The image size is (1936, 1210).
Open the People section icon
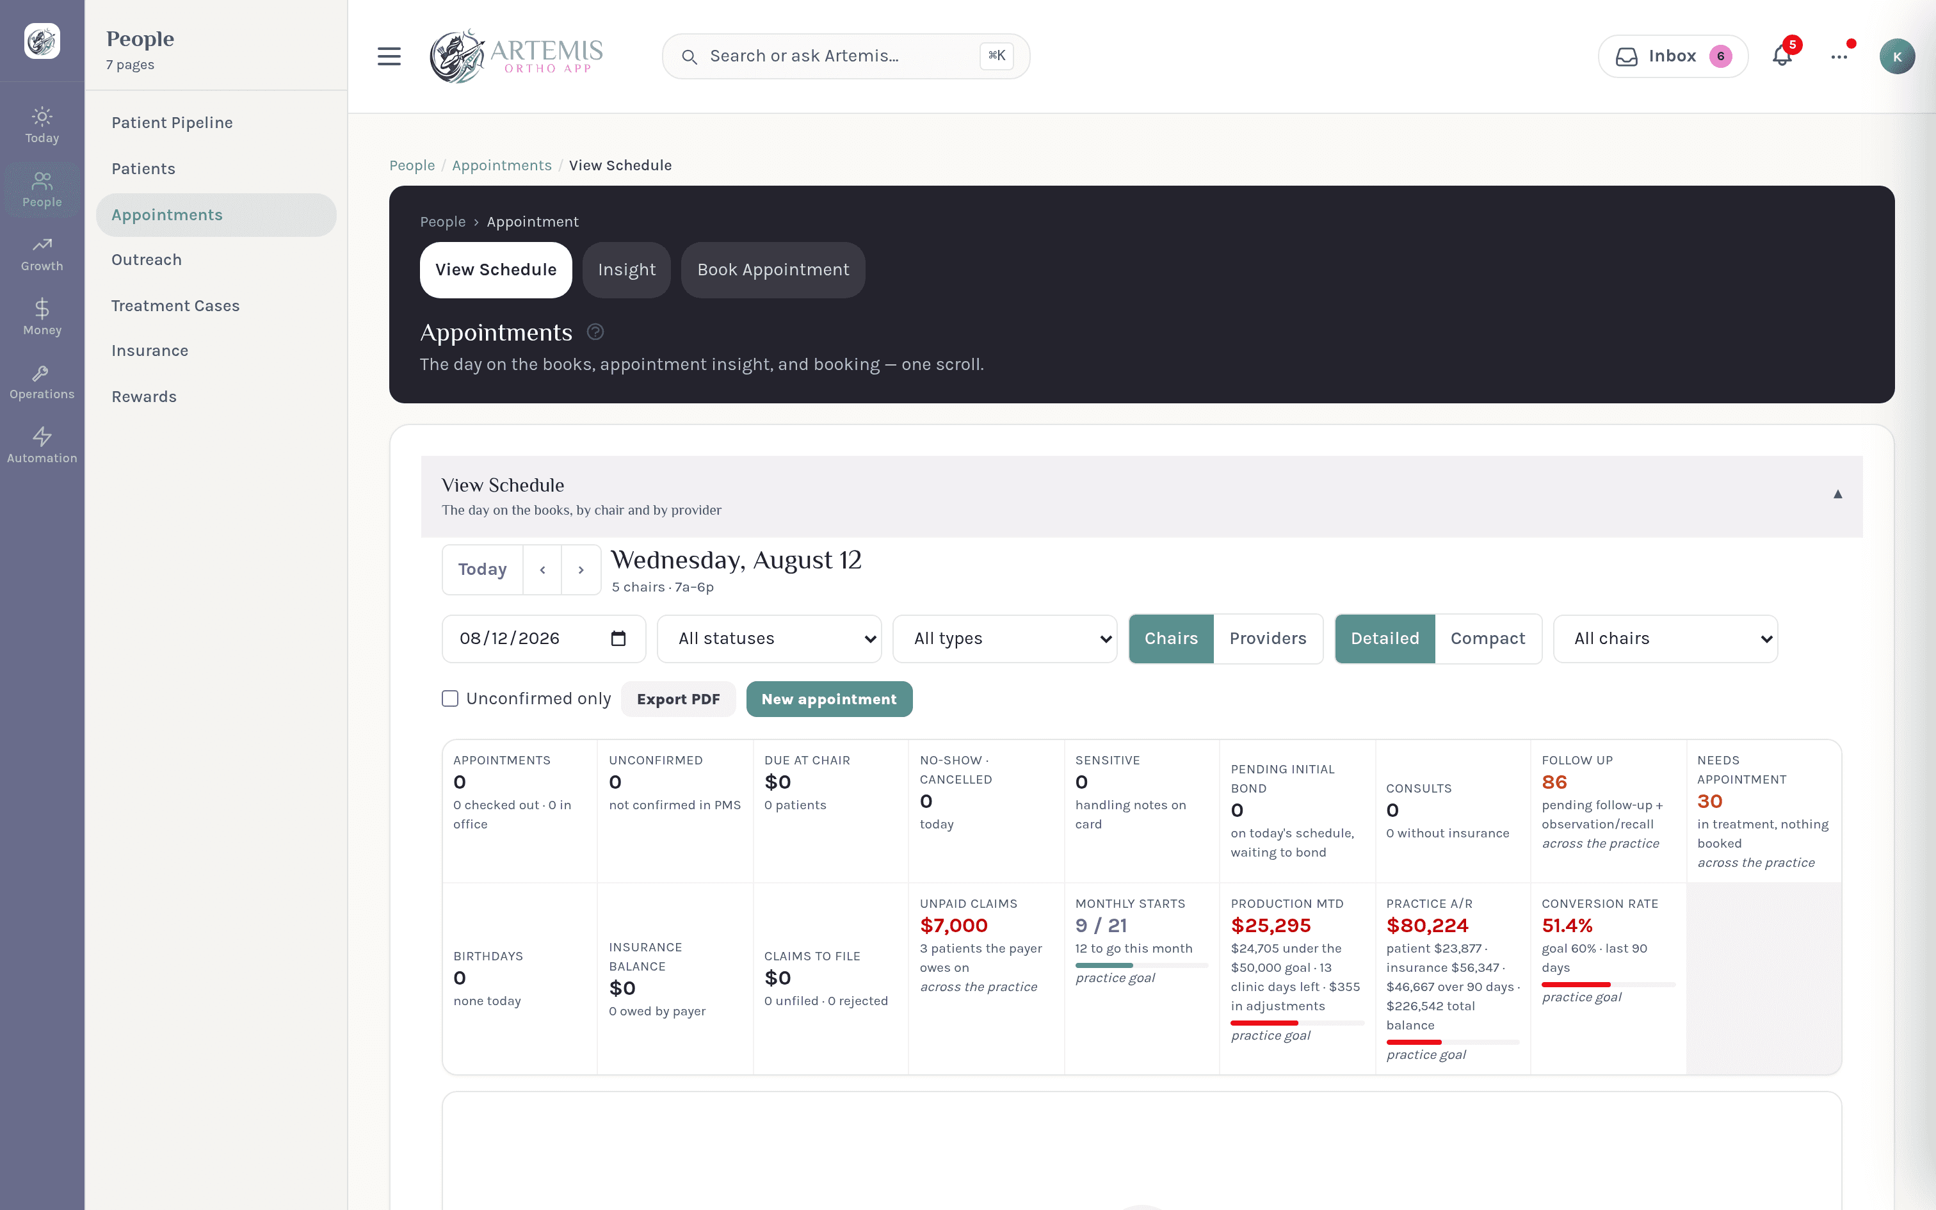[42, 182]
